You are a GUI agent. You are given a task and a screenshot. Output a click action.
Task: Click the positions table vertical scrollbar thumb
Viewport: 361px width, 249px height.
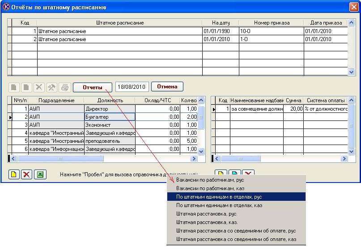tap(201, 117)
